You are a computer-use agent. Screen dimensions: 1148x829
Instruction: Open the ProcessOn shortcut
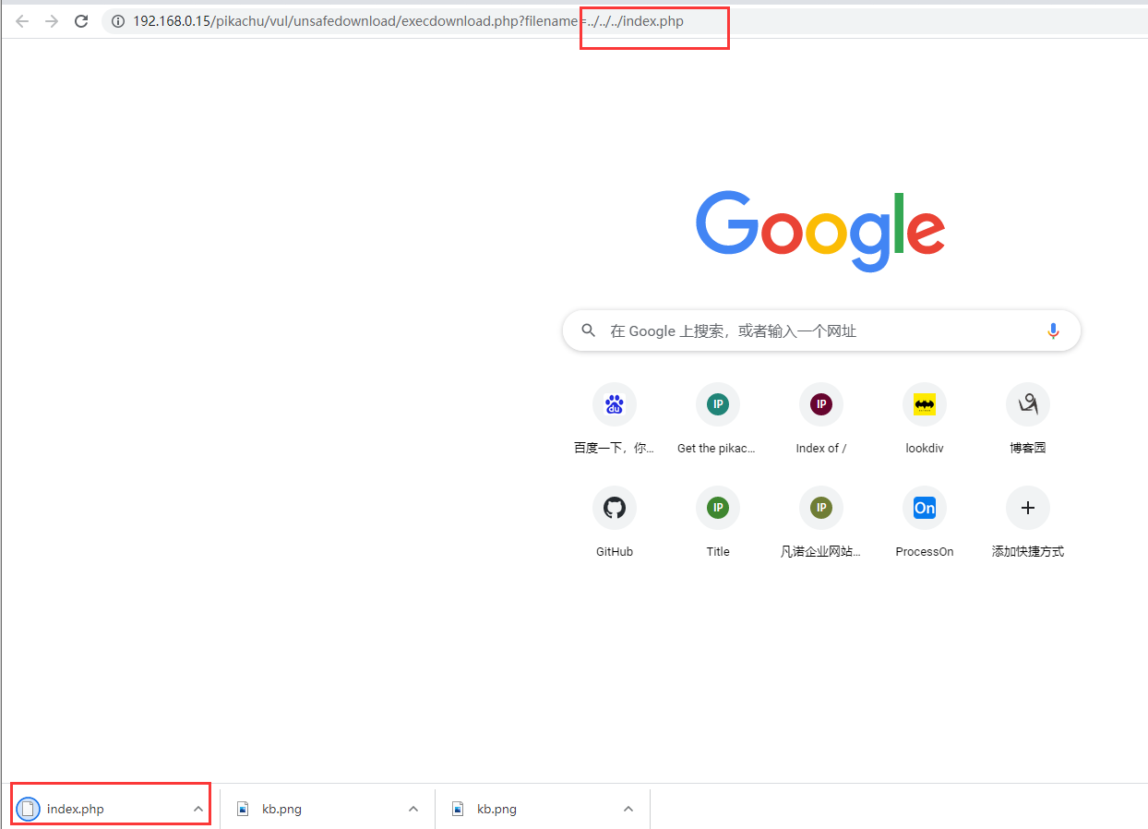(924, 508)
